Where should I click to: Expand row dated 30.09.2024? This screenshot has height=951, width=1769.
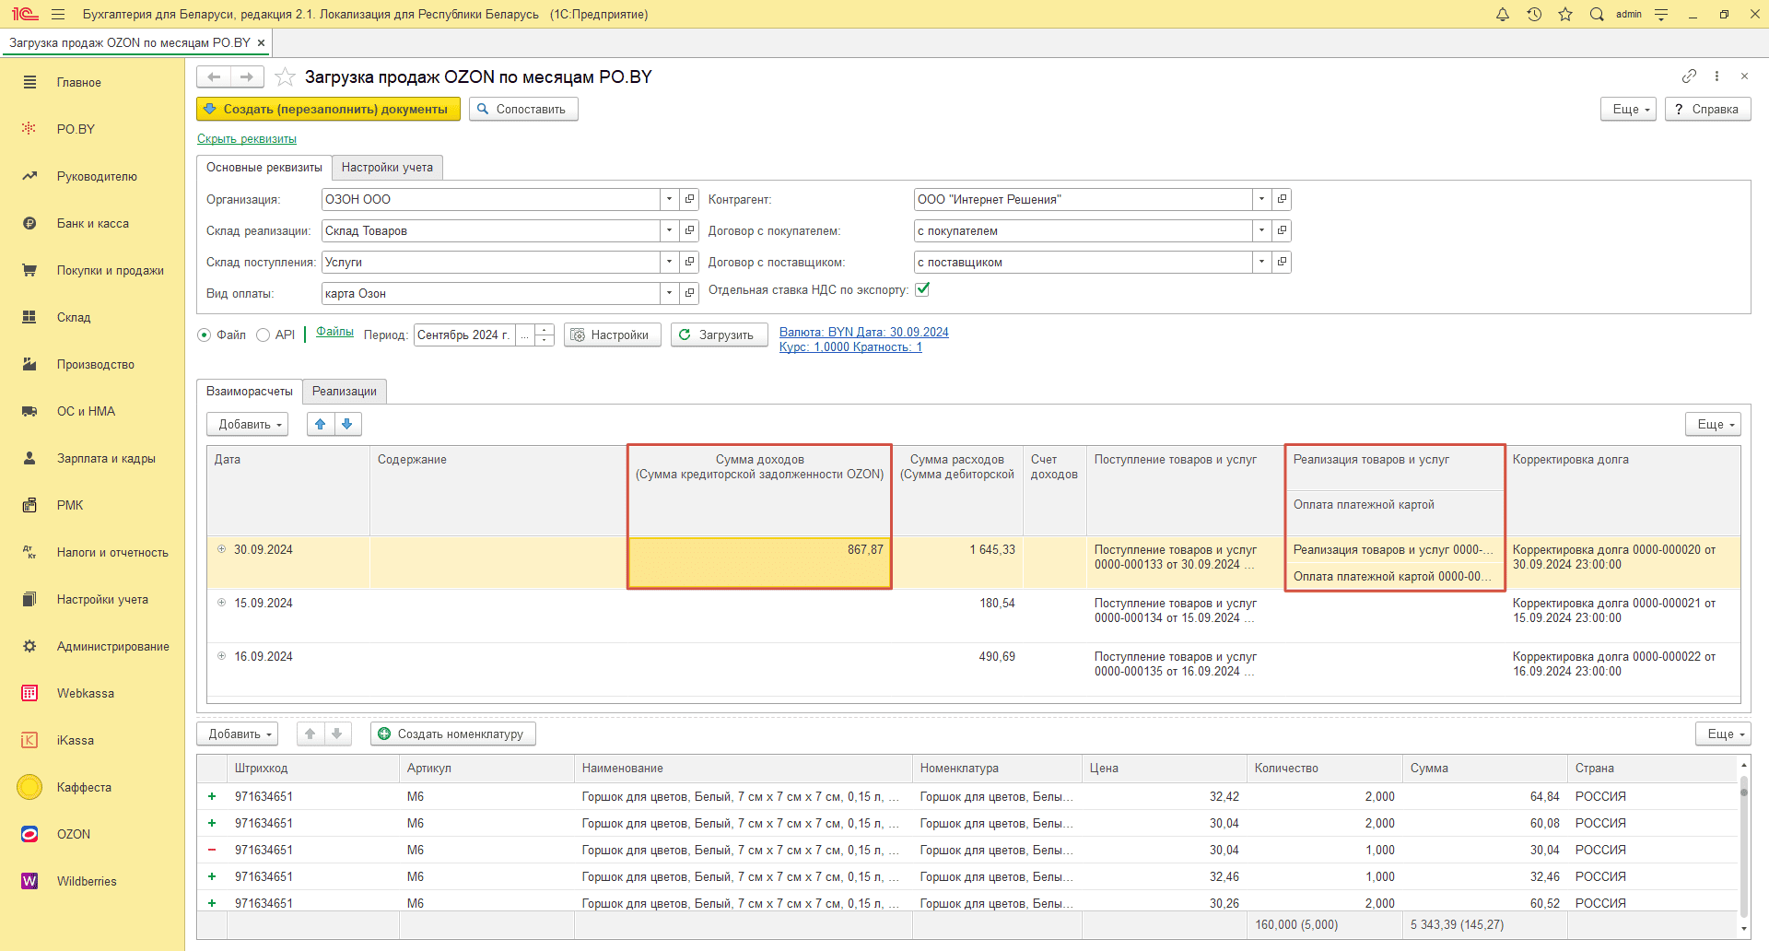click(221, 549)
